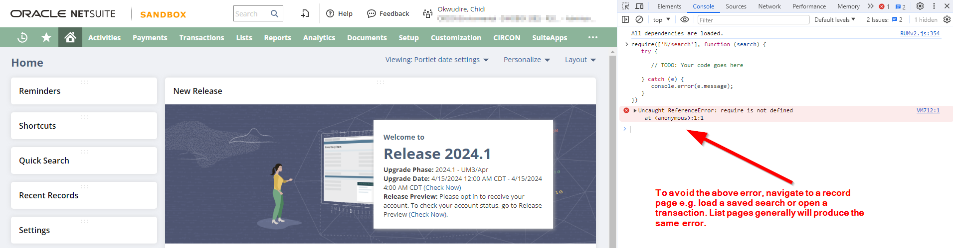Image resolution: width=953 pixels, height=248 pixels.
Task: Switch to the Memory tab
Action: tap(848, 6)
